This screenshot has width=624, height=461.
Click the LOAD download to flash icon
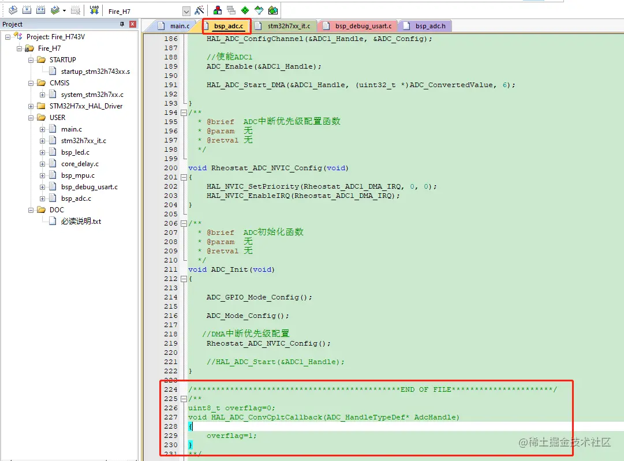click(x=94, y=10)
